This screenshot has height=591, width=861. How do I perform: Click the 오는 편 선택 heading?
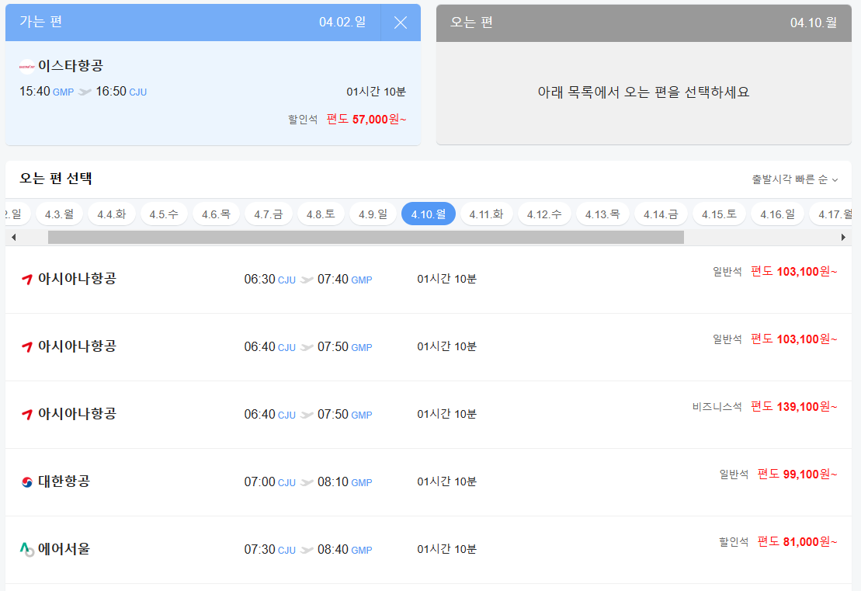pyautogui.click(x=55, y=179)
